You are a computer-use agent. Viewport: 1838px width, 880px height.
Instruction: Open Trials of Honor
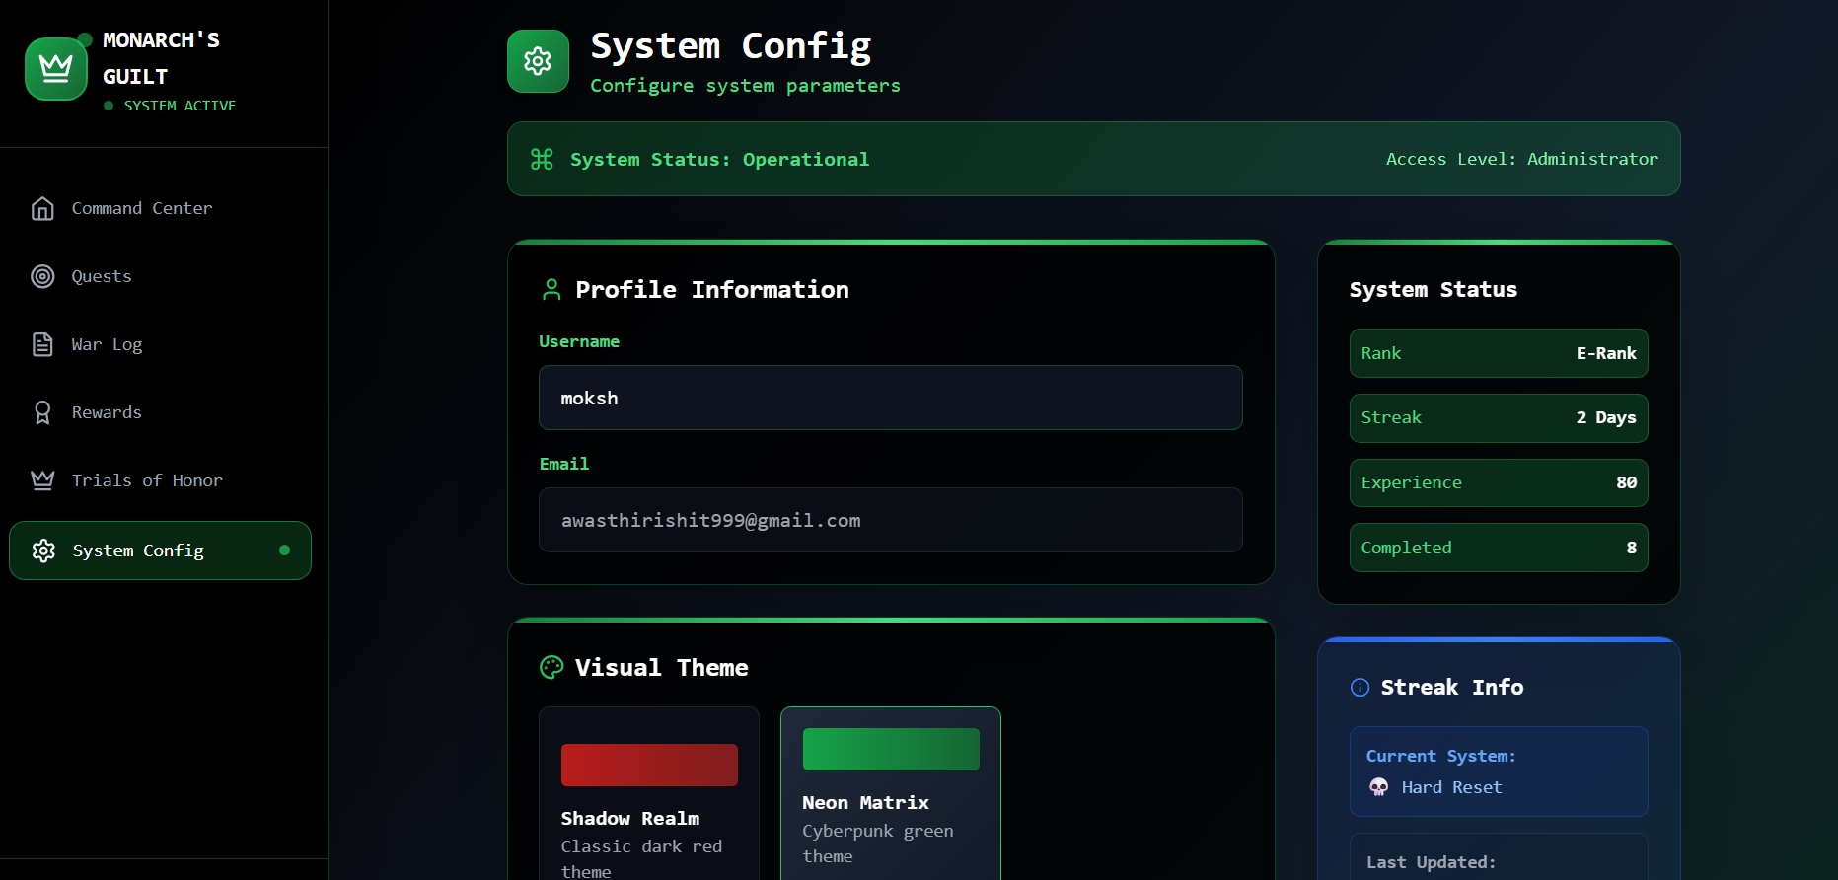[x=160, y=480]
